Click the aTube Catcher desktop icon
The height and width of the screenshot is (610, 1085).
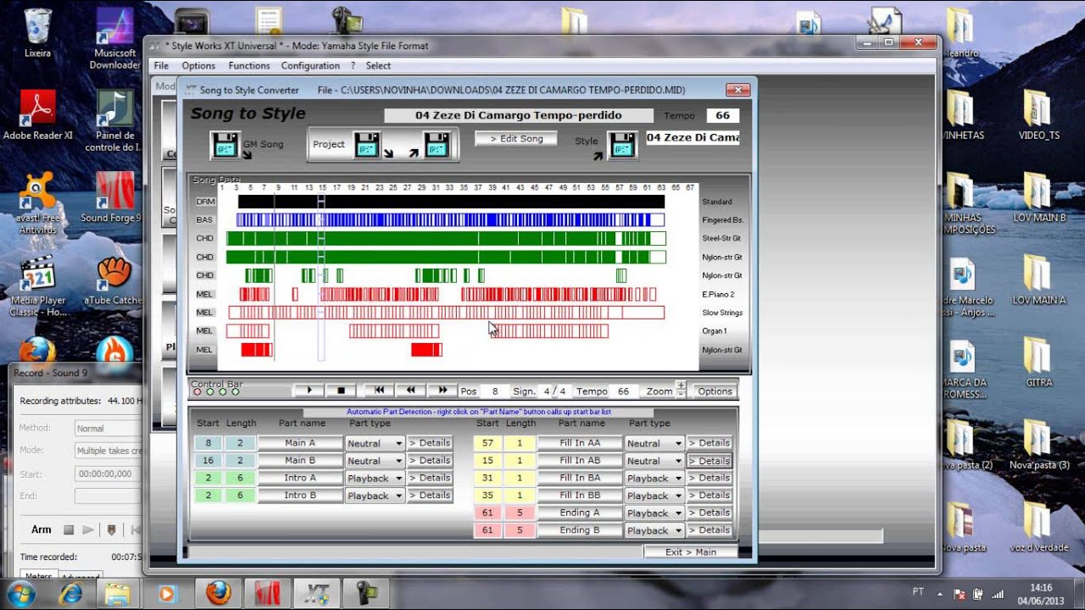click(x=114, y=280)
